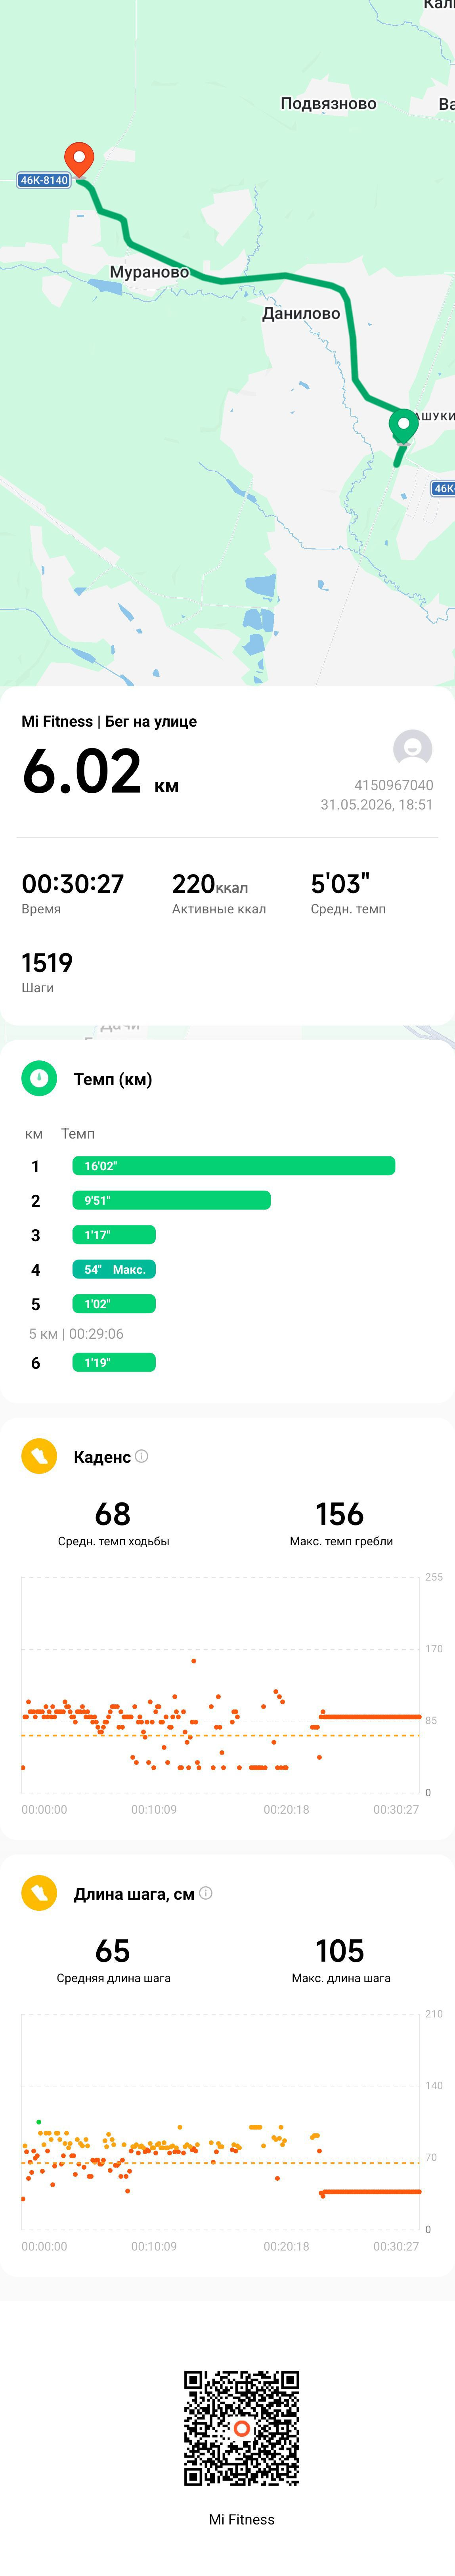The width and height of the screenshot is (455, 2576).
Task: Open the info icon beside Длина шага
Action: 206,1893
